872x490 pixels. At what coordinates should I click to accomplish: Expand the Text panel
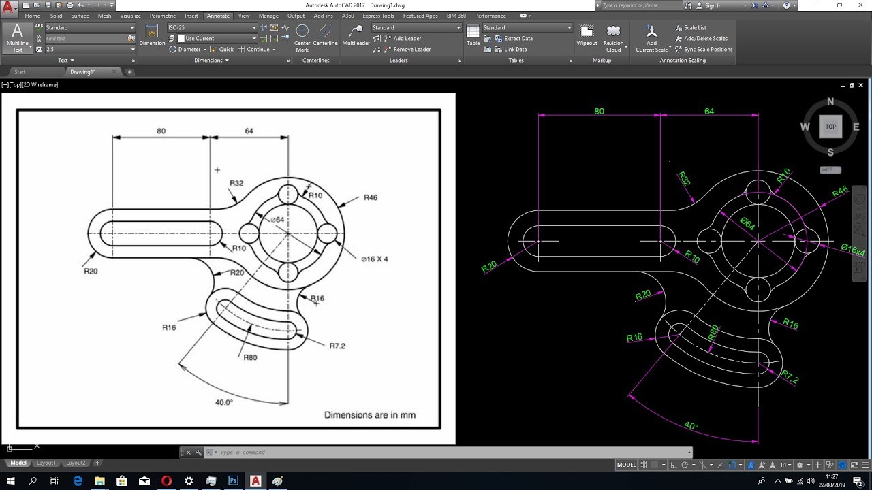point(65,60)
